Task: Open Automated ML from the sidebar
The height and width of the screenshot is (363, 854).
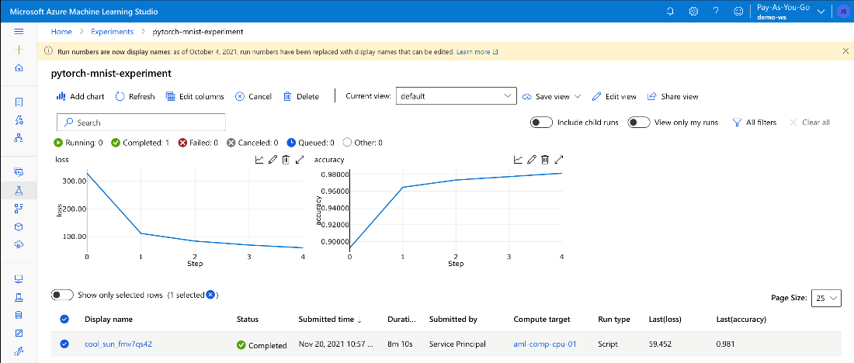Action: [x=19, y=119]
